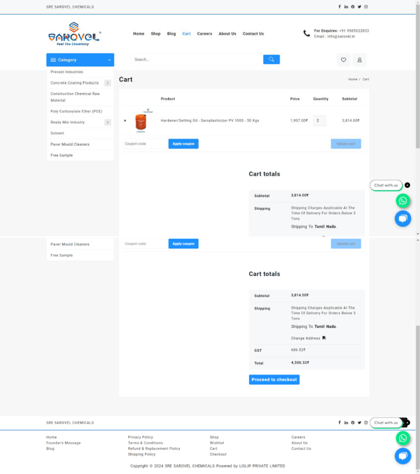This screenshot has width=420, height=474.
Task: Open Privacy Policy footer link
Action: point(141,437)
